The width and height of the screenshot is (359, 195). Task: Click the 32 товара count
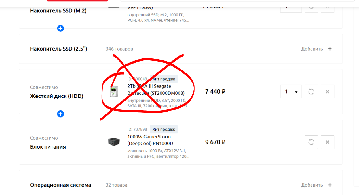[x=117, y=185]
